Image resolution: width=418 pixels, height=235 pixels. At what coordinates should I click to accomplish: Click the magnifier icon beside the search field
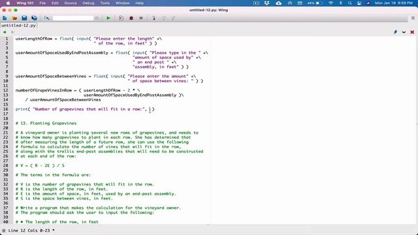[x=97, y=18]
